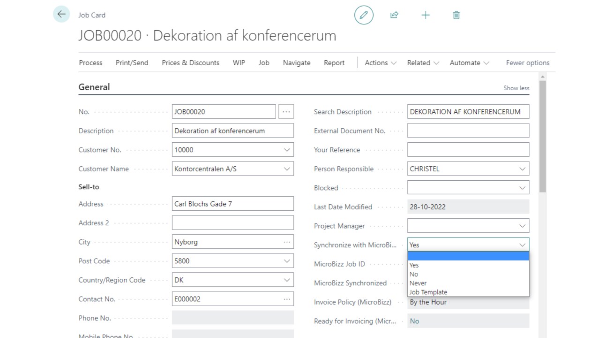Screen dimensions: 600x338
Task: Click the back arrow icon
Action: pos(61,15)
